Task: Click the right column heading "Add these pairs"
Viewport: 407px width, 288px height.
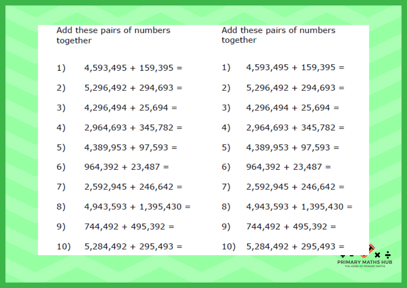Action: click(x=278, y=35)
